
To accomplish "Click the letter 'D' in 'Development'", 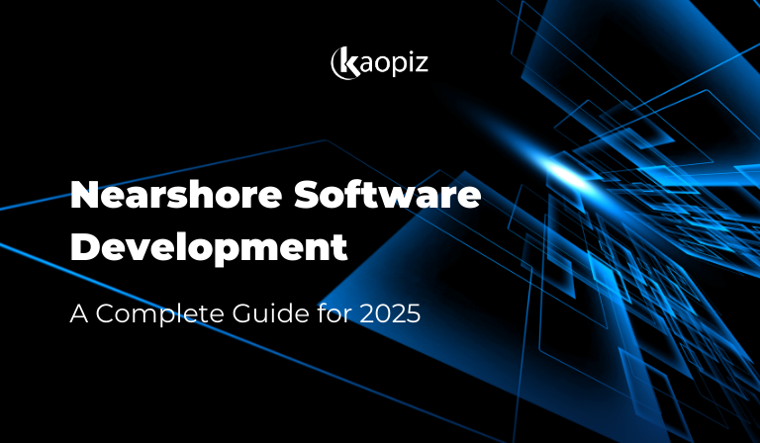I will click(x=85, y=247).
